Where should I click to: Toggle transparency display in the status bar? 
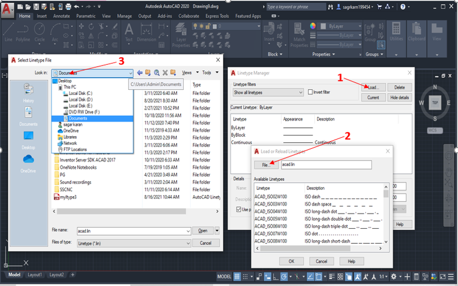340,276
